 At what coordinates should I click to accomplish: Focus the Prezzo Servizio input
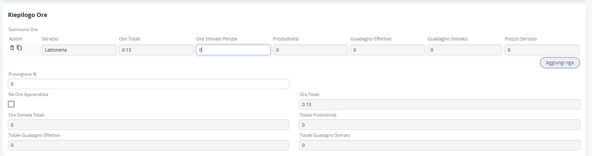click(x=542, y=50)
